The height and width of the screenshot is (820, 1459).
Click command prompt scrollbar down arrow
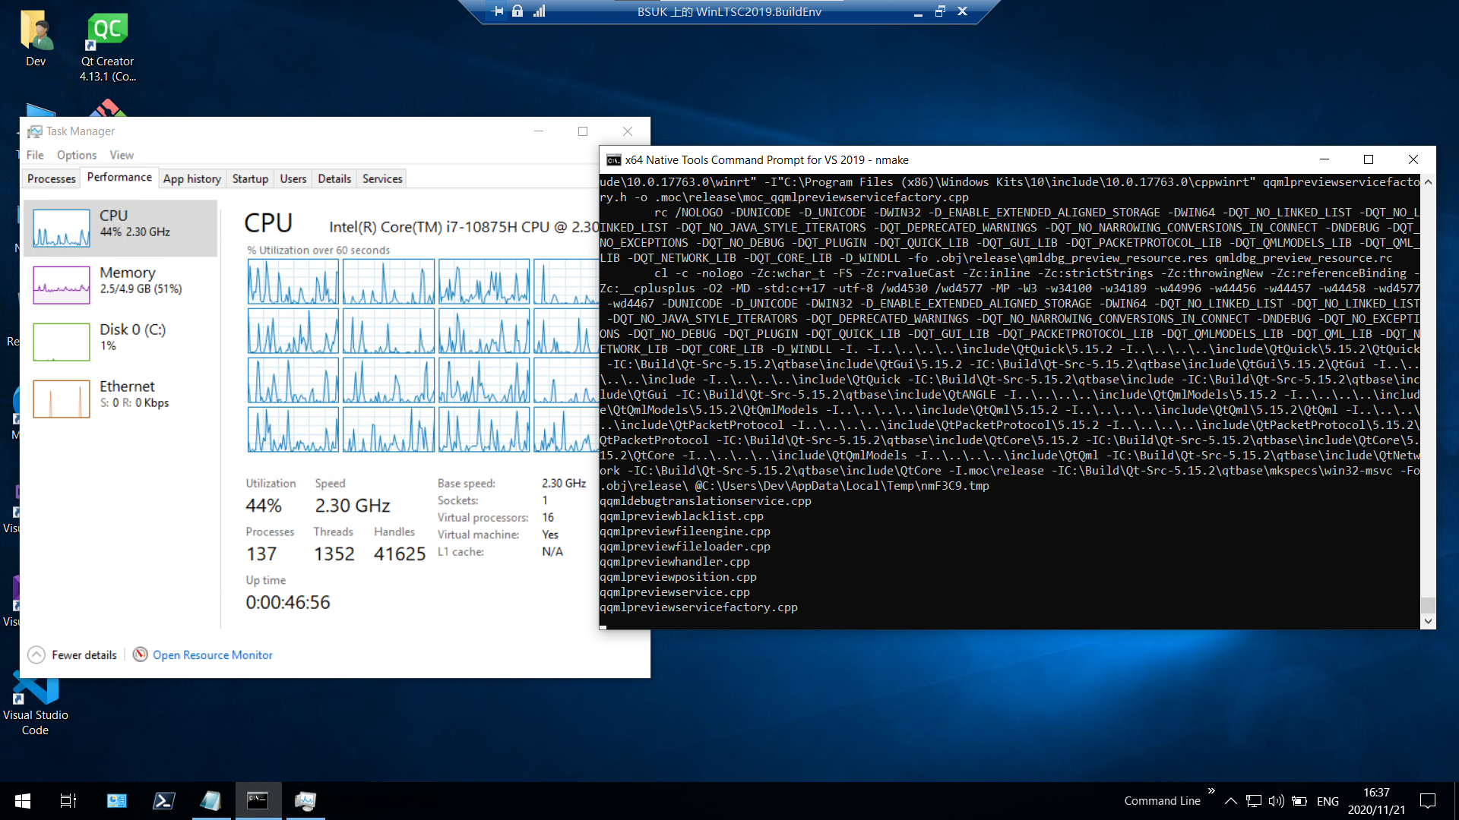[1428, 621]
